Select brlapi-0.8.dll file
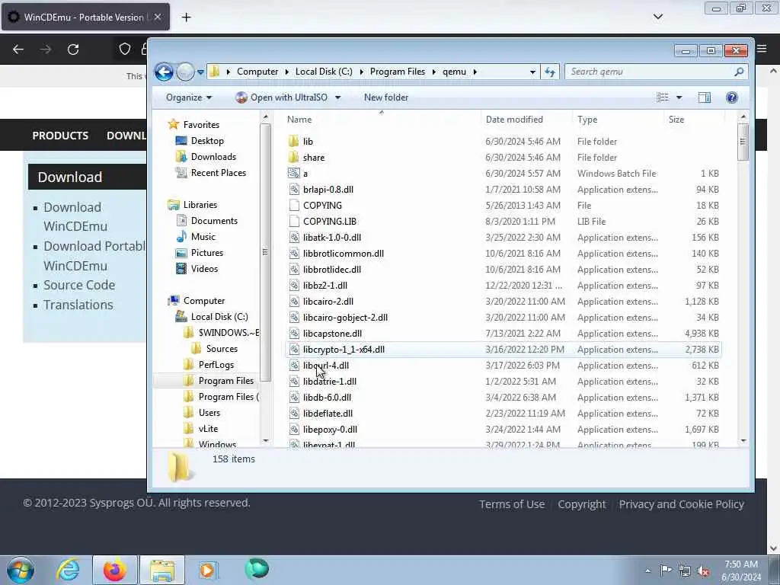The image size is (780, 585). (328, 190)
